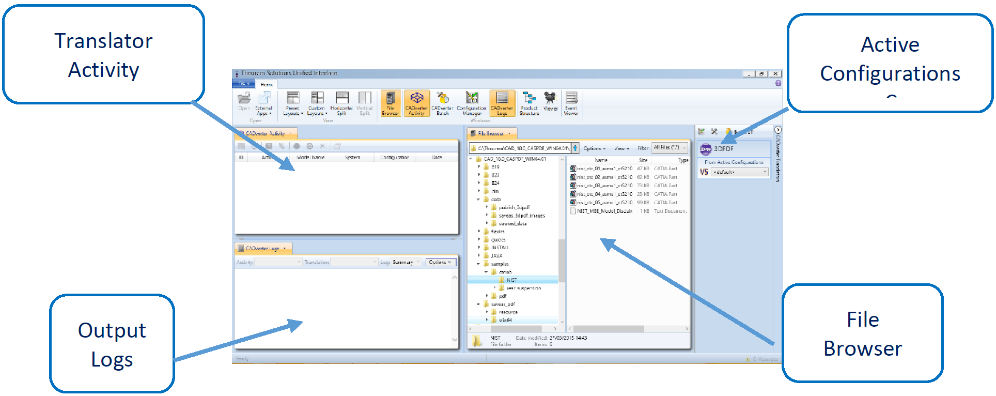Screen dimensions: 996x396
Task: Switch to CADverter Activity panel tab
Action: [266, 133]
